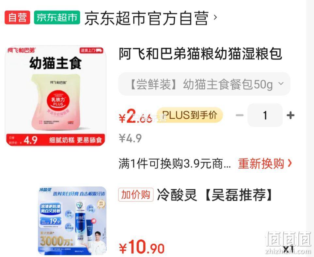Open 冷酸灵【吴磊推荐】 product title
This screenshot has width=314, height=257.
[x=214, y=195]
